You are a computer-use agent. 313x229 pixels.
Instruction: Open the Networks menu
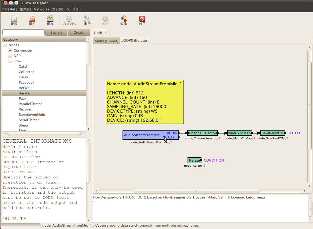click(x=41, y=9)
